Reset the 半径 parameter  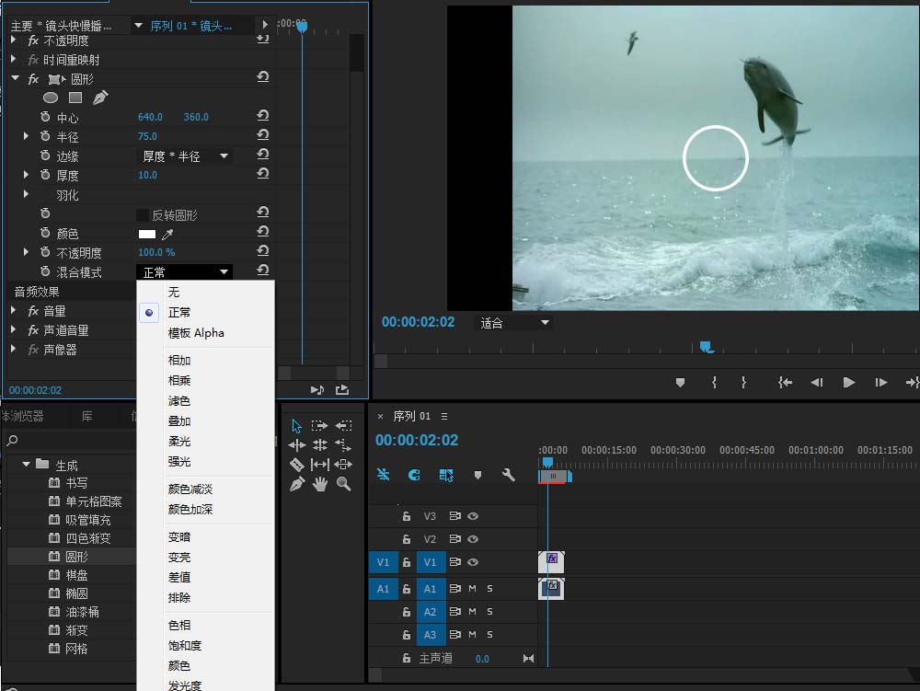[x=263, y=135]
